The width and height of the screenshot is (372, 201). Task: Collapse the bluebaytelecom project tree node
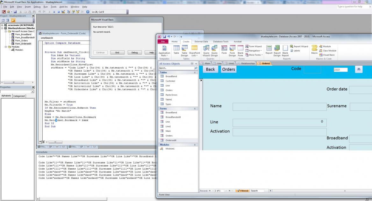pyautogui.click(x=2, y=28)
